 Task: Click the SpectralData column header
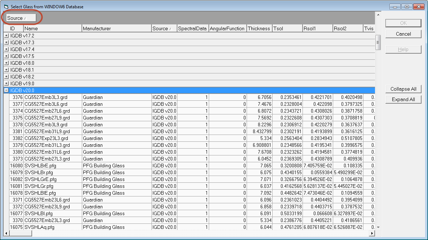coord(193,28)
